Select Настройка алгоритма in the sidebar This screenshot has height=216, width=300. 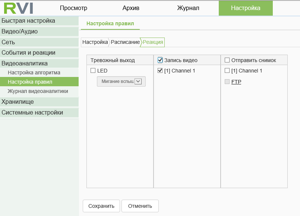point(34,72)
